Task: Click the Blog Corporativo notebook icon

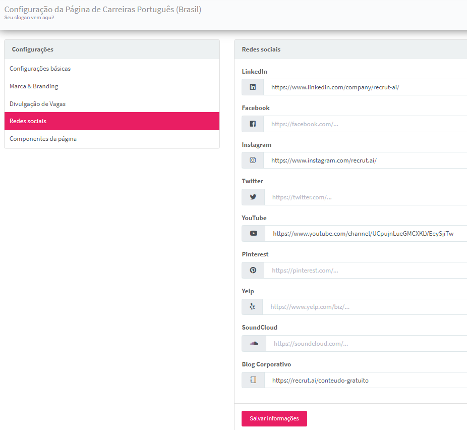Action: pyautogui.click(x=253, y=380)
